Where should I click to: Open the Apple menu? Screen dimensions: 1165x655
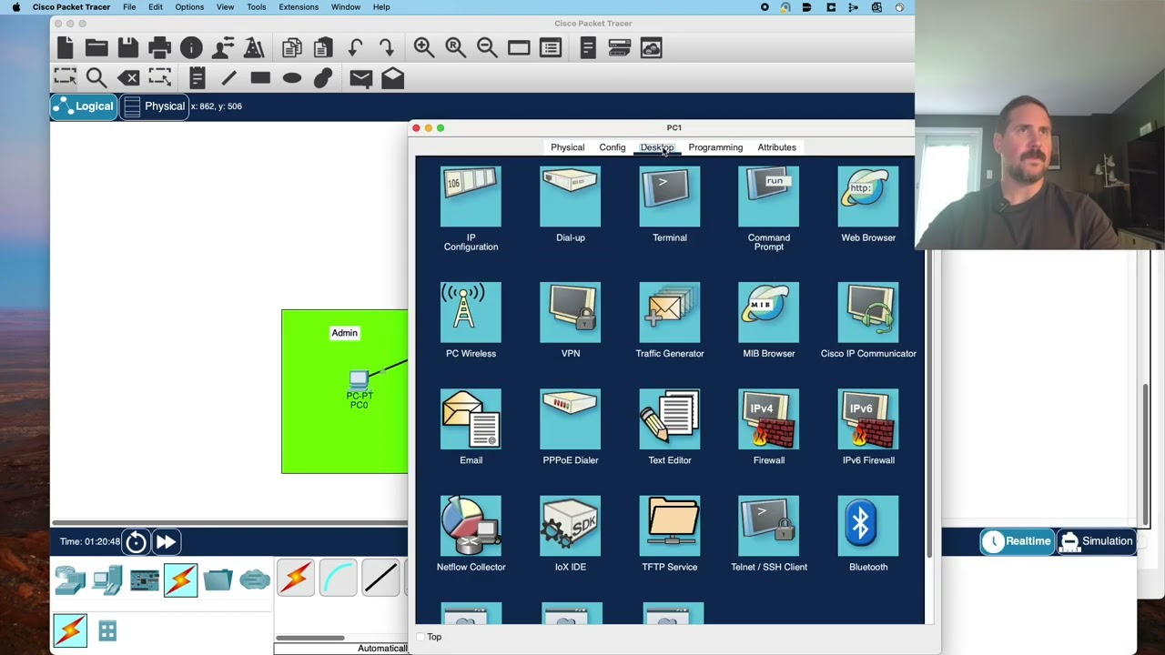click(15, 7)
